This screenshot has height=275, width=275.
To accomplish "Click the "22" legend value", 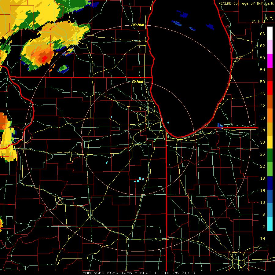I will click(x=262, y=166).
